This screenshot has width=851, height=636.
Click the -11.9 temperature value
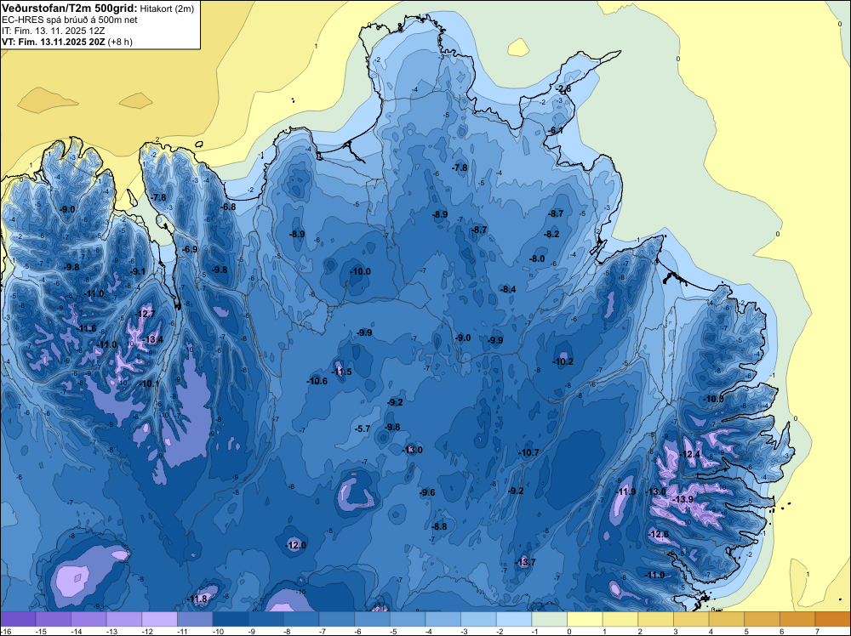point(625,491)
